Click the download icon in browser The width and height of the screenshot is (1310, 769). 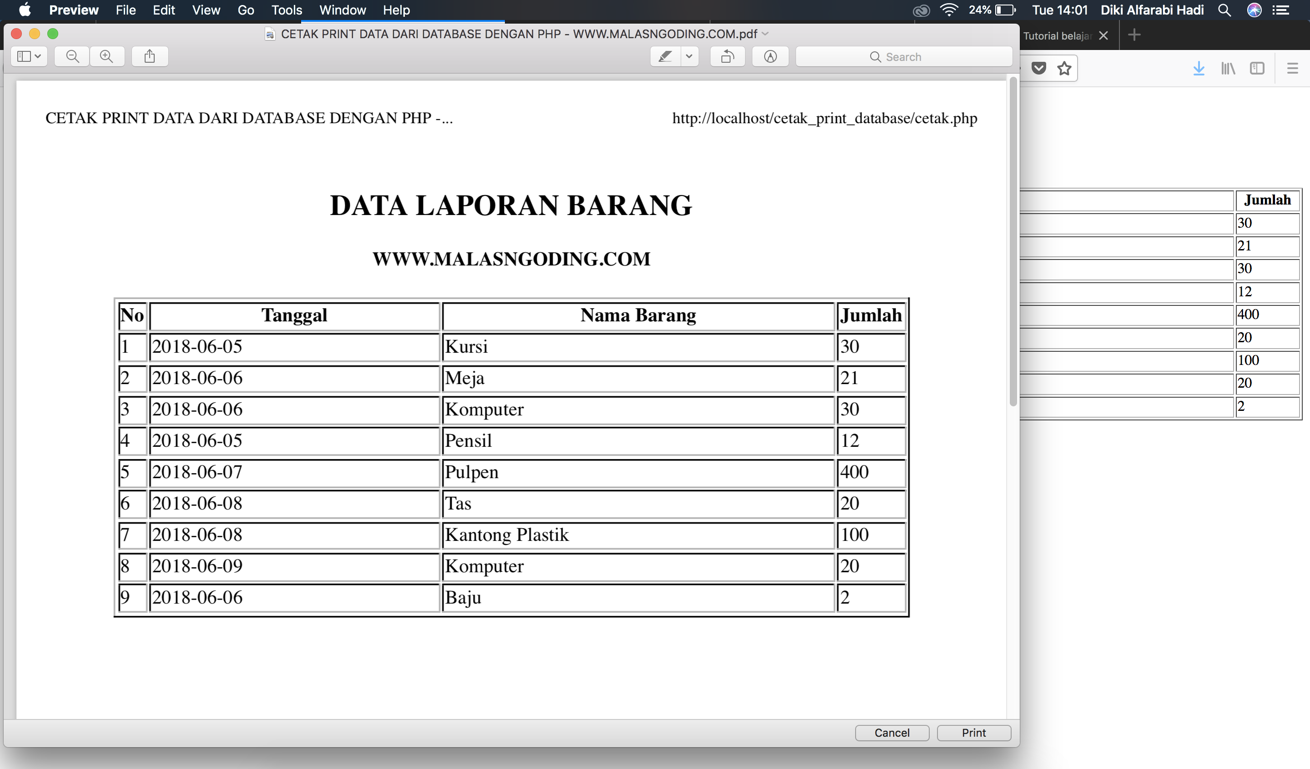(x=1200, y=68)
